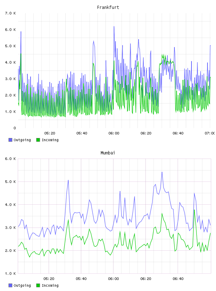The height and width of the screenshot is (291, 216).
Task: Select the Incoming label in Frankfurt legend
Action: pos(50,140)
